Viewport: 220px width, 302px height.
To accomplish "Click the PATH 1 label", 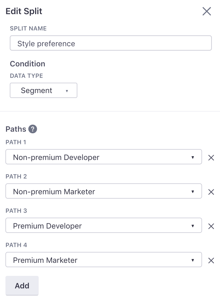I will [x=16, y=142].
